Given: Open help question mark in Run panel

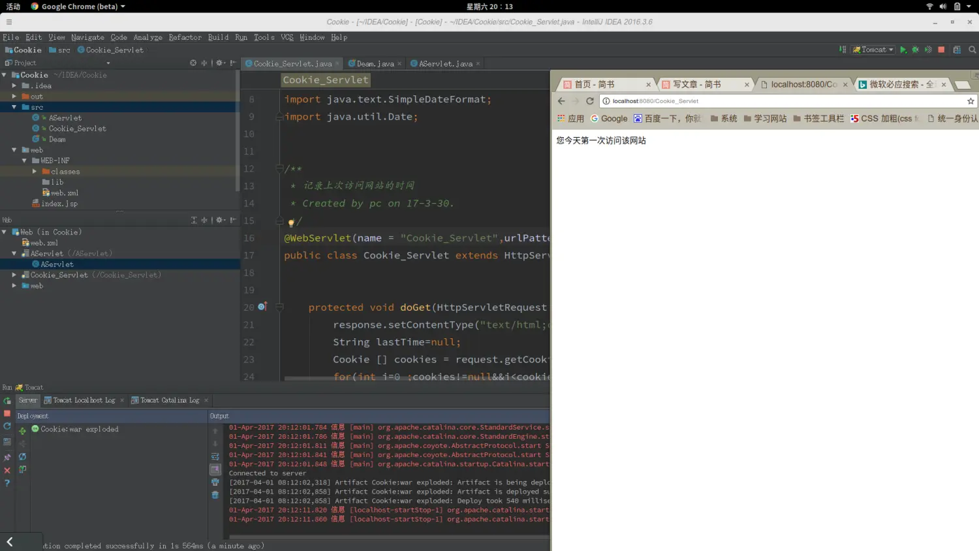Looking at the screenshot, I should pyautogui.click(x=7, y=483).
